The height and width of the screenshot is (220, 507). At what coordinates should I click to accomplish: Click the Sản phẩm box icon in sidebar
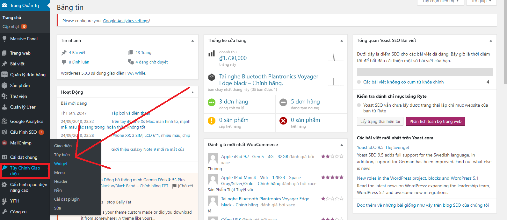(4, 85)
